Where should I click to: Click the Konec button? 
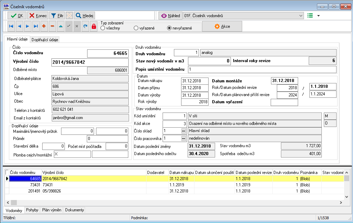tap(38, 15)
